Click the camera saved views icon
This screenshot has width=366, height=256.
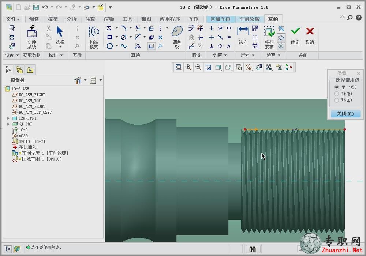238,68
